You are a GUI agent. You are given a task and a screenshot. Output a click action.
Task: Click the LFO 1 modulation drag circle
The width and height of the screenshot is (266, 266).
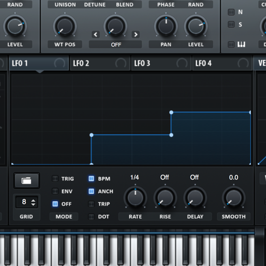[x=60, y=63]
